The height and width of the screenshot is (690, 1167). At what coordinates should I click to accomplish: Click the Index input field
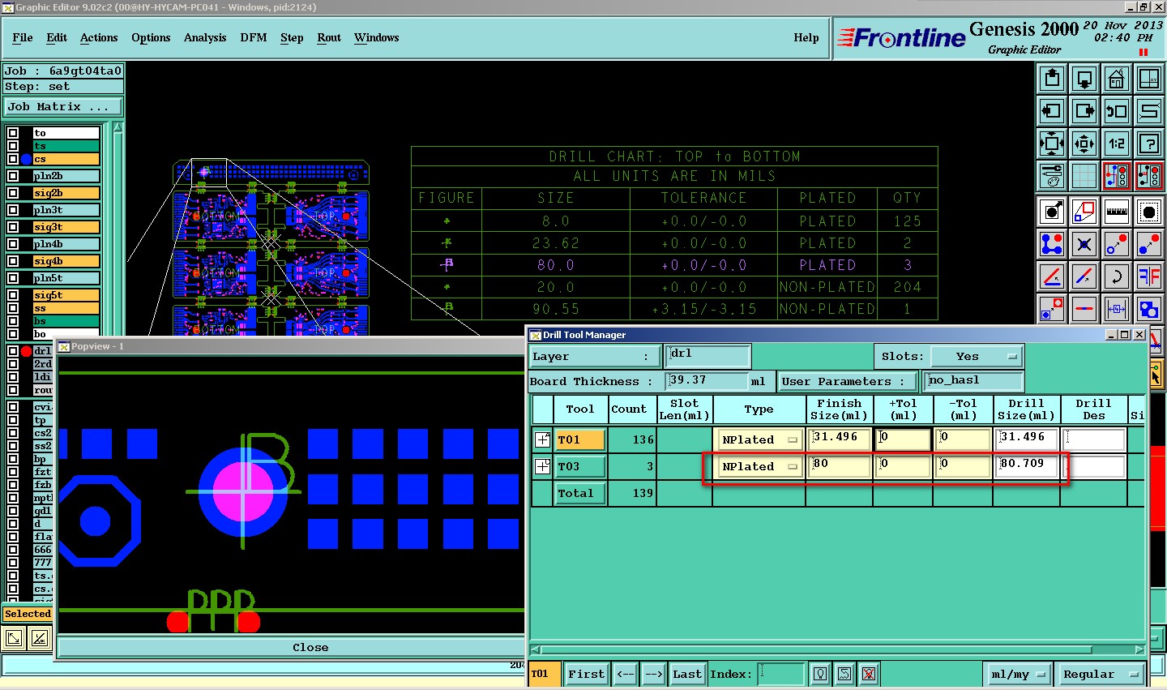point(780,674)
